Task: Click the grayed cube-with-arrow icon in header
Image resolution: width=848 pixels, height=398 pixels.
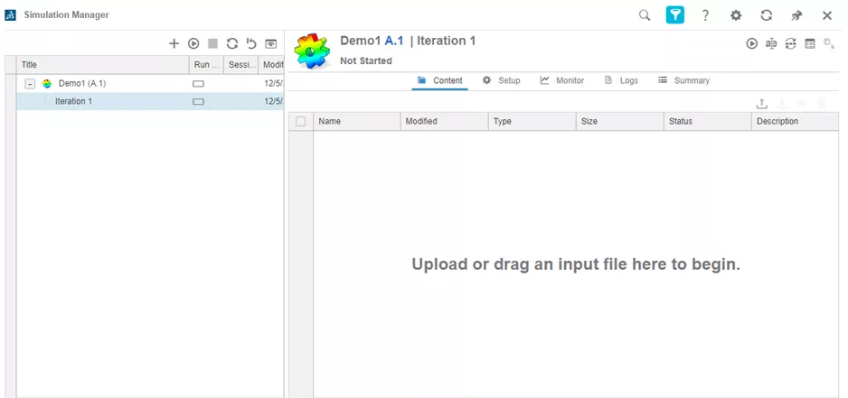Action: [828, 43]
